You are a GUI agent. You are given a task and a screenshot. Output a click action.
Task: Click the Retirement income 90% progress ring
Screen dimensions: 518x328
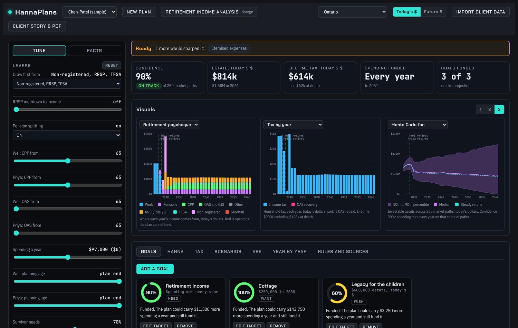pos(151,292)
